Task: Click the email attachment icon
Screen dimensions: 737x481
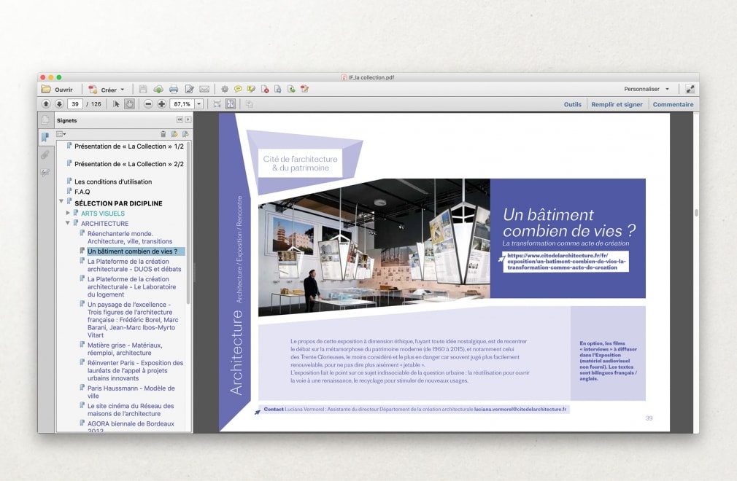Action: pos(204,89)
